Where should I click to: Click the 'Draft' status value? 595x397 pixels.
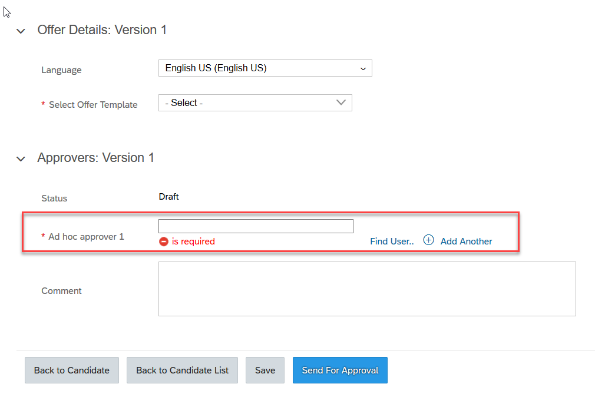point(169,197)
